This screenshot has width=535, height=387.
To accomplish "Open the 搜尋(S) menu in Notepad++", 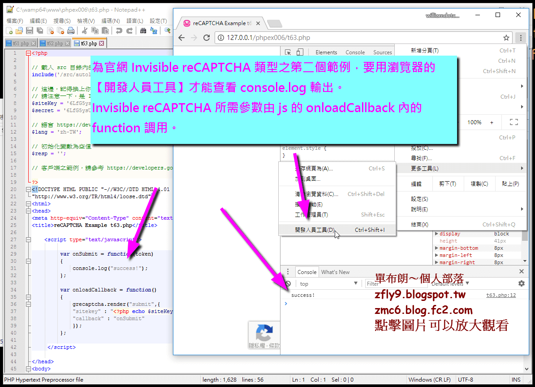I will pyautogui.click(x=62, y=21).
